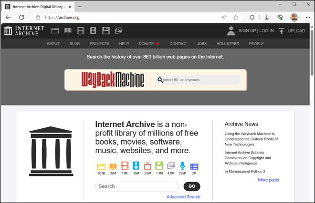
Task: Open the More posts link
Action: pos(268,180)
